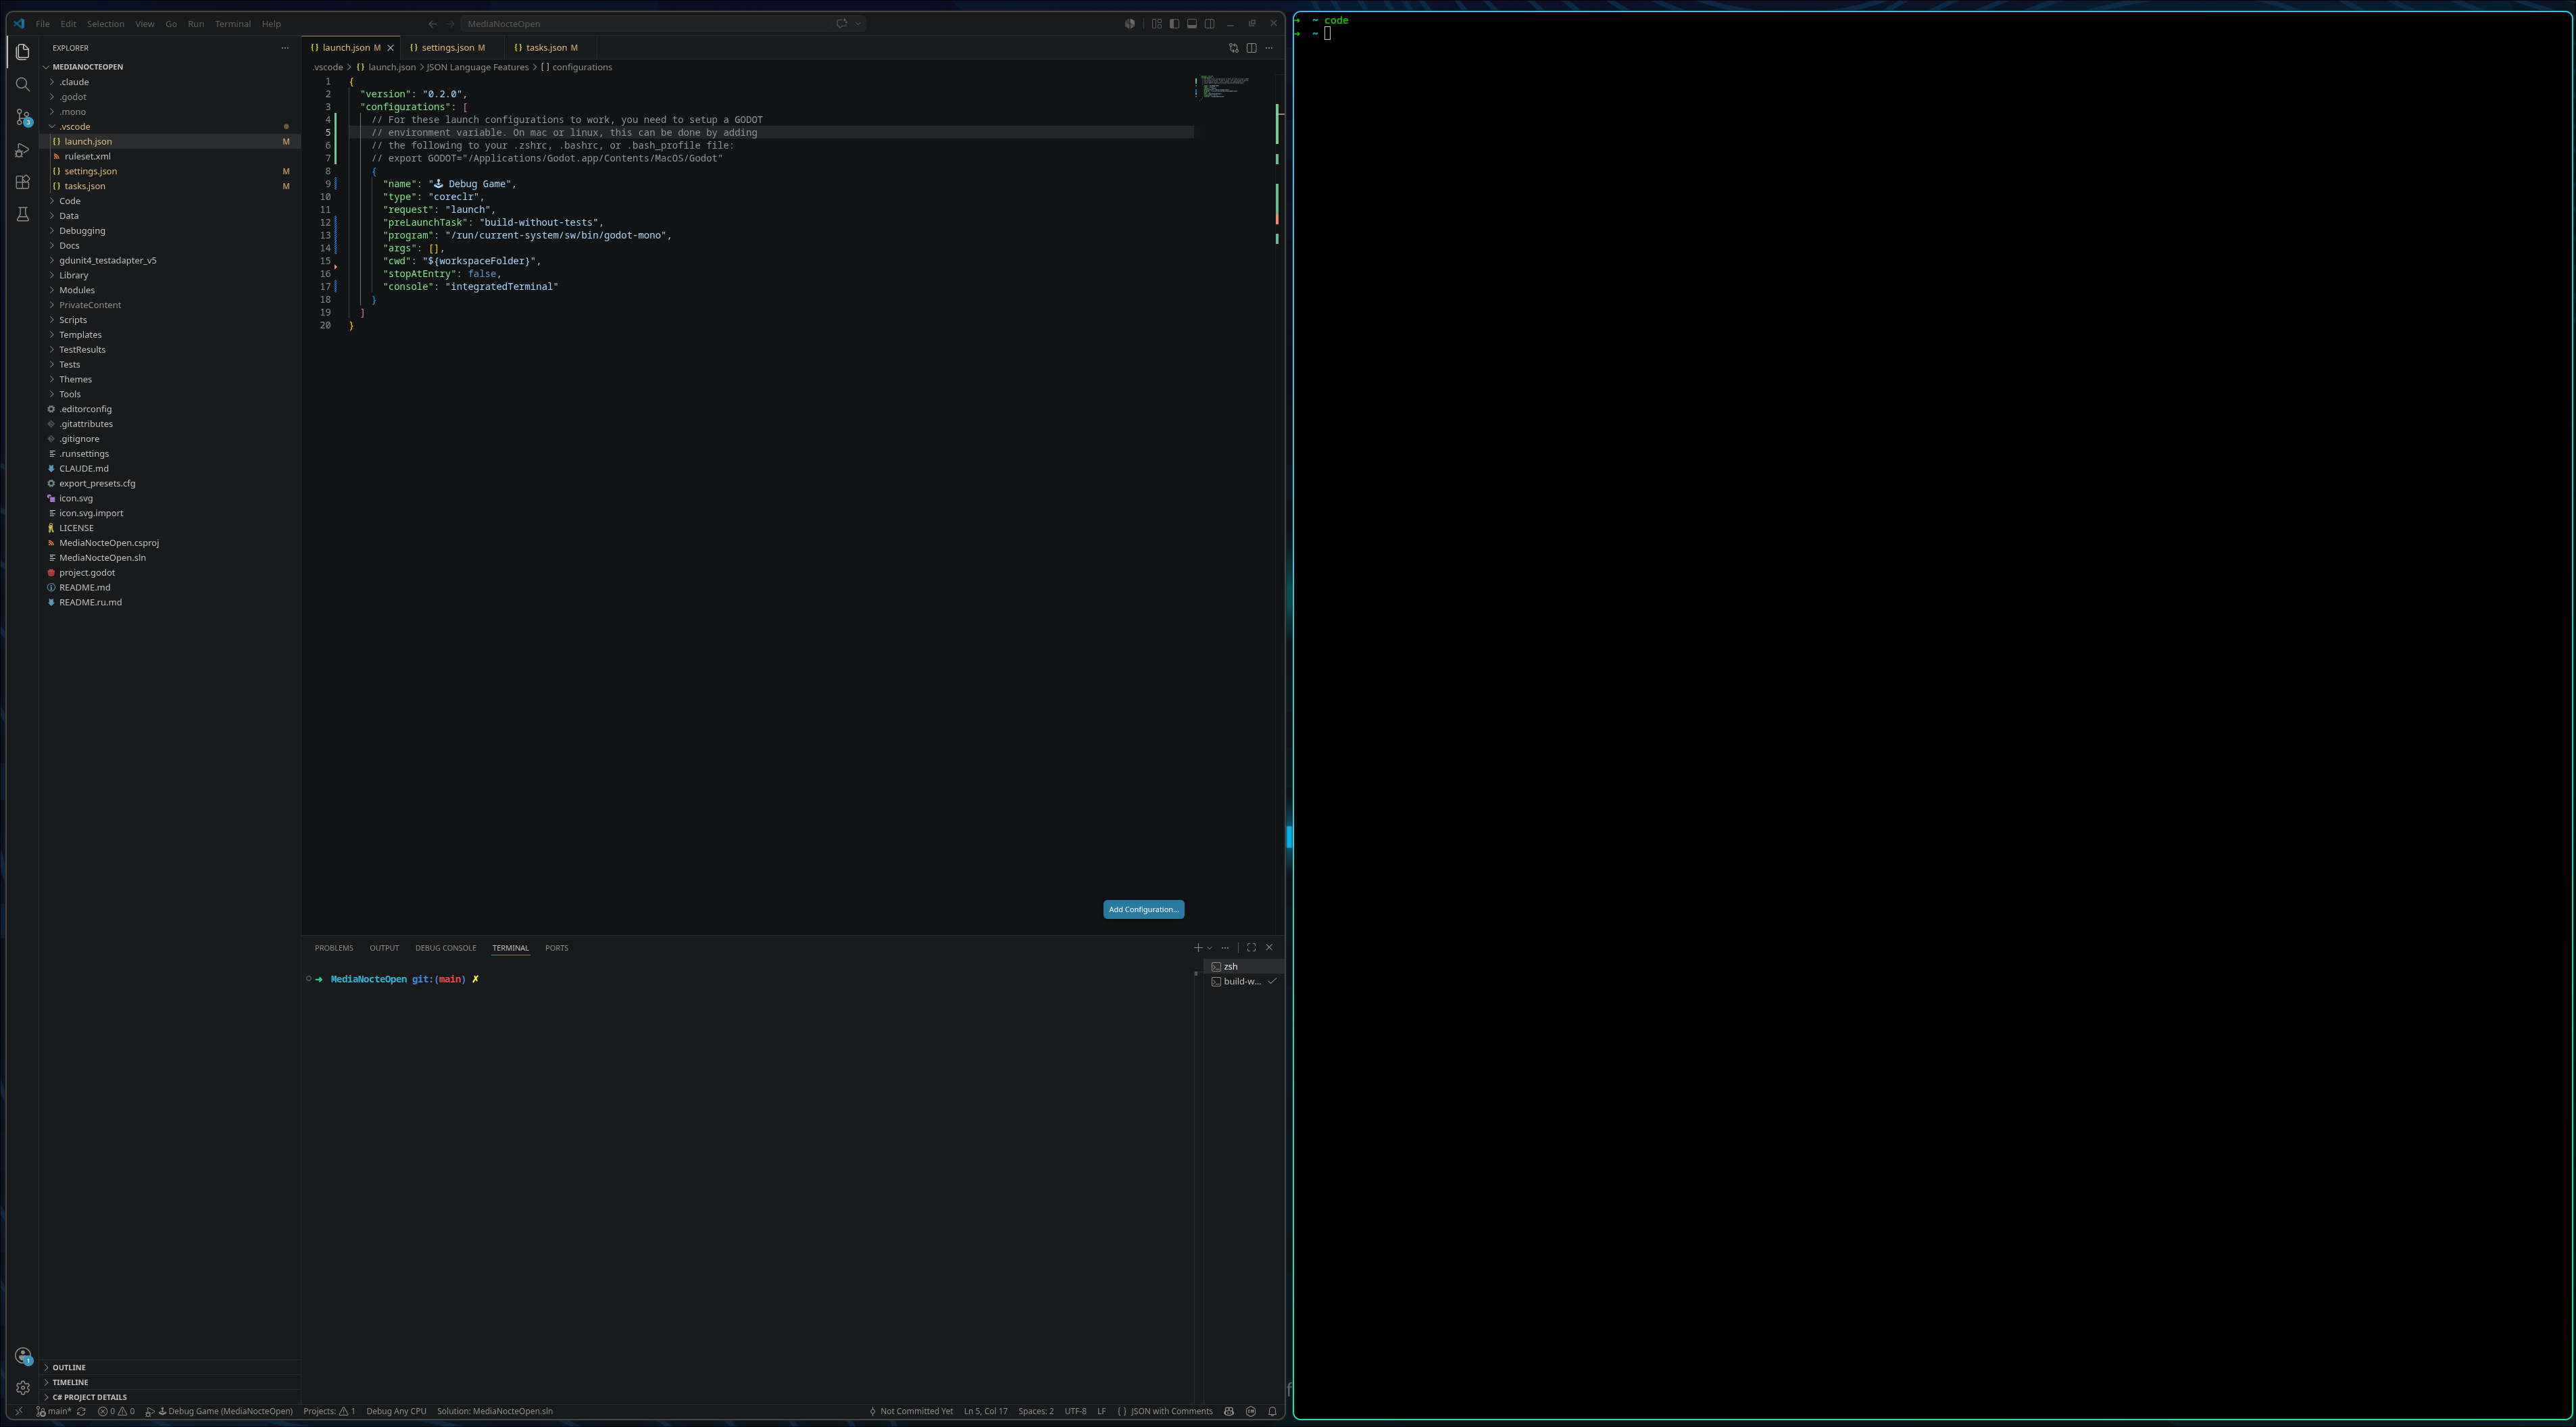2576x1427 pixels.
Task: Open Customize Layout icon
Action: tap(1157, 24)
